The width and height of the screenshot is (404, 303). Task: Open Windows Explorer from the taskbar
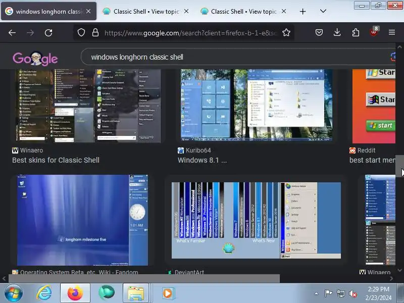pos(136,293)
